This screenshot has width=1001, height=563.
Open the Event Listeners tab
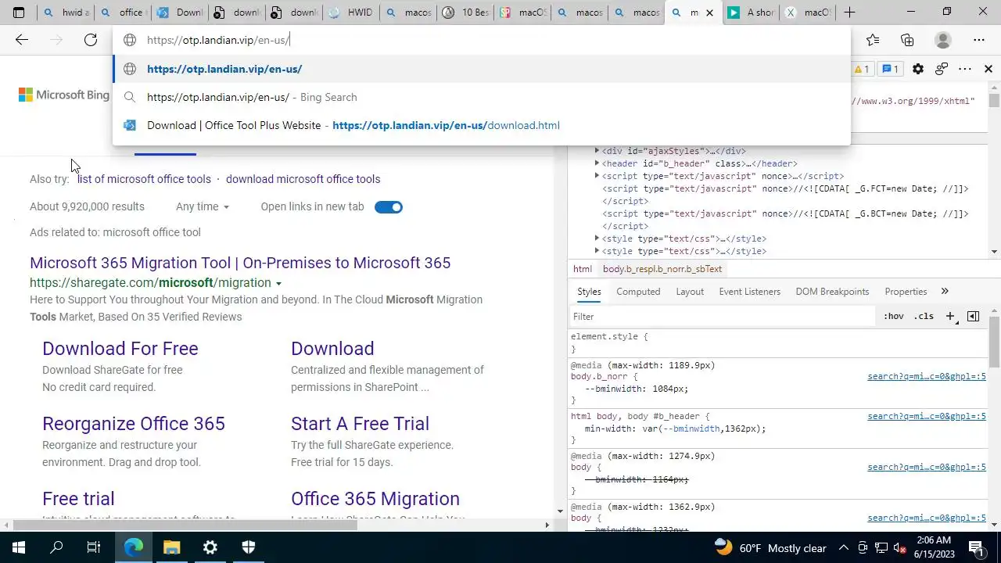(750, 292)
